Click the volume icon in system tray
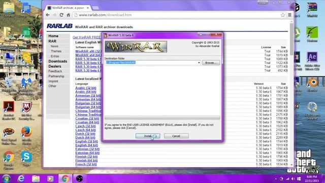 click(x=293, y=178)
